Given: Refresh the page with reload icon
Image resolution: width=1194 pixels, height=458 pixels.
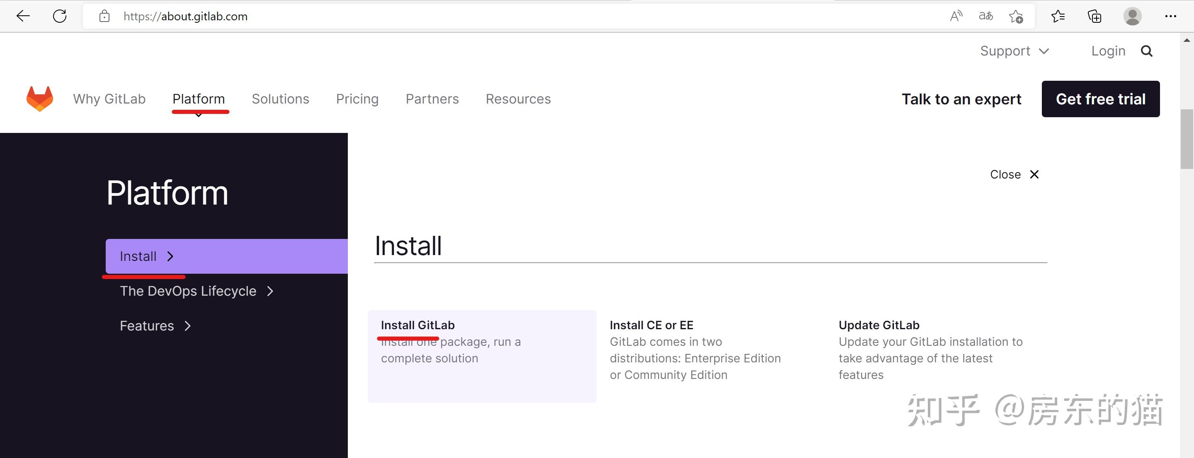Looking at the screenshot, I should tap(60, 16).
